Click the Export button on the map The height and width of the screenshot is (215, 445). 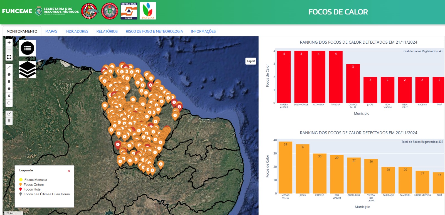point(251,61)
